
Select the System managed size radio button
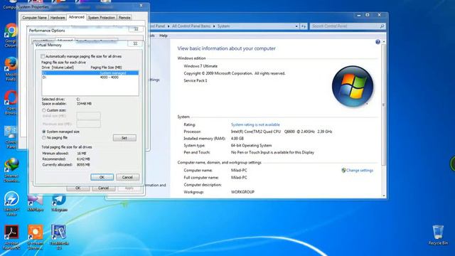tap(44, 132)
